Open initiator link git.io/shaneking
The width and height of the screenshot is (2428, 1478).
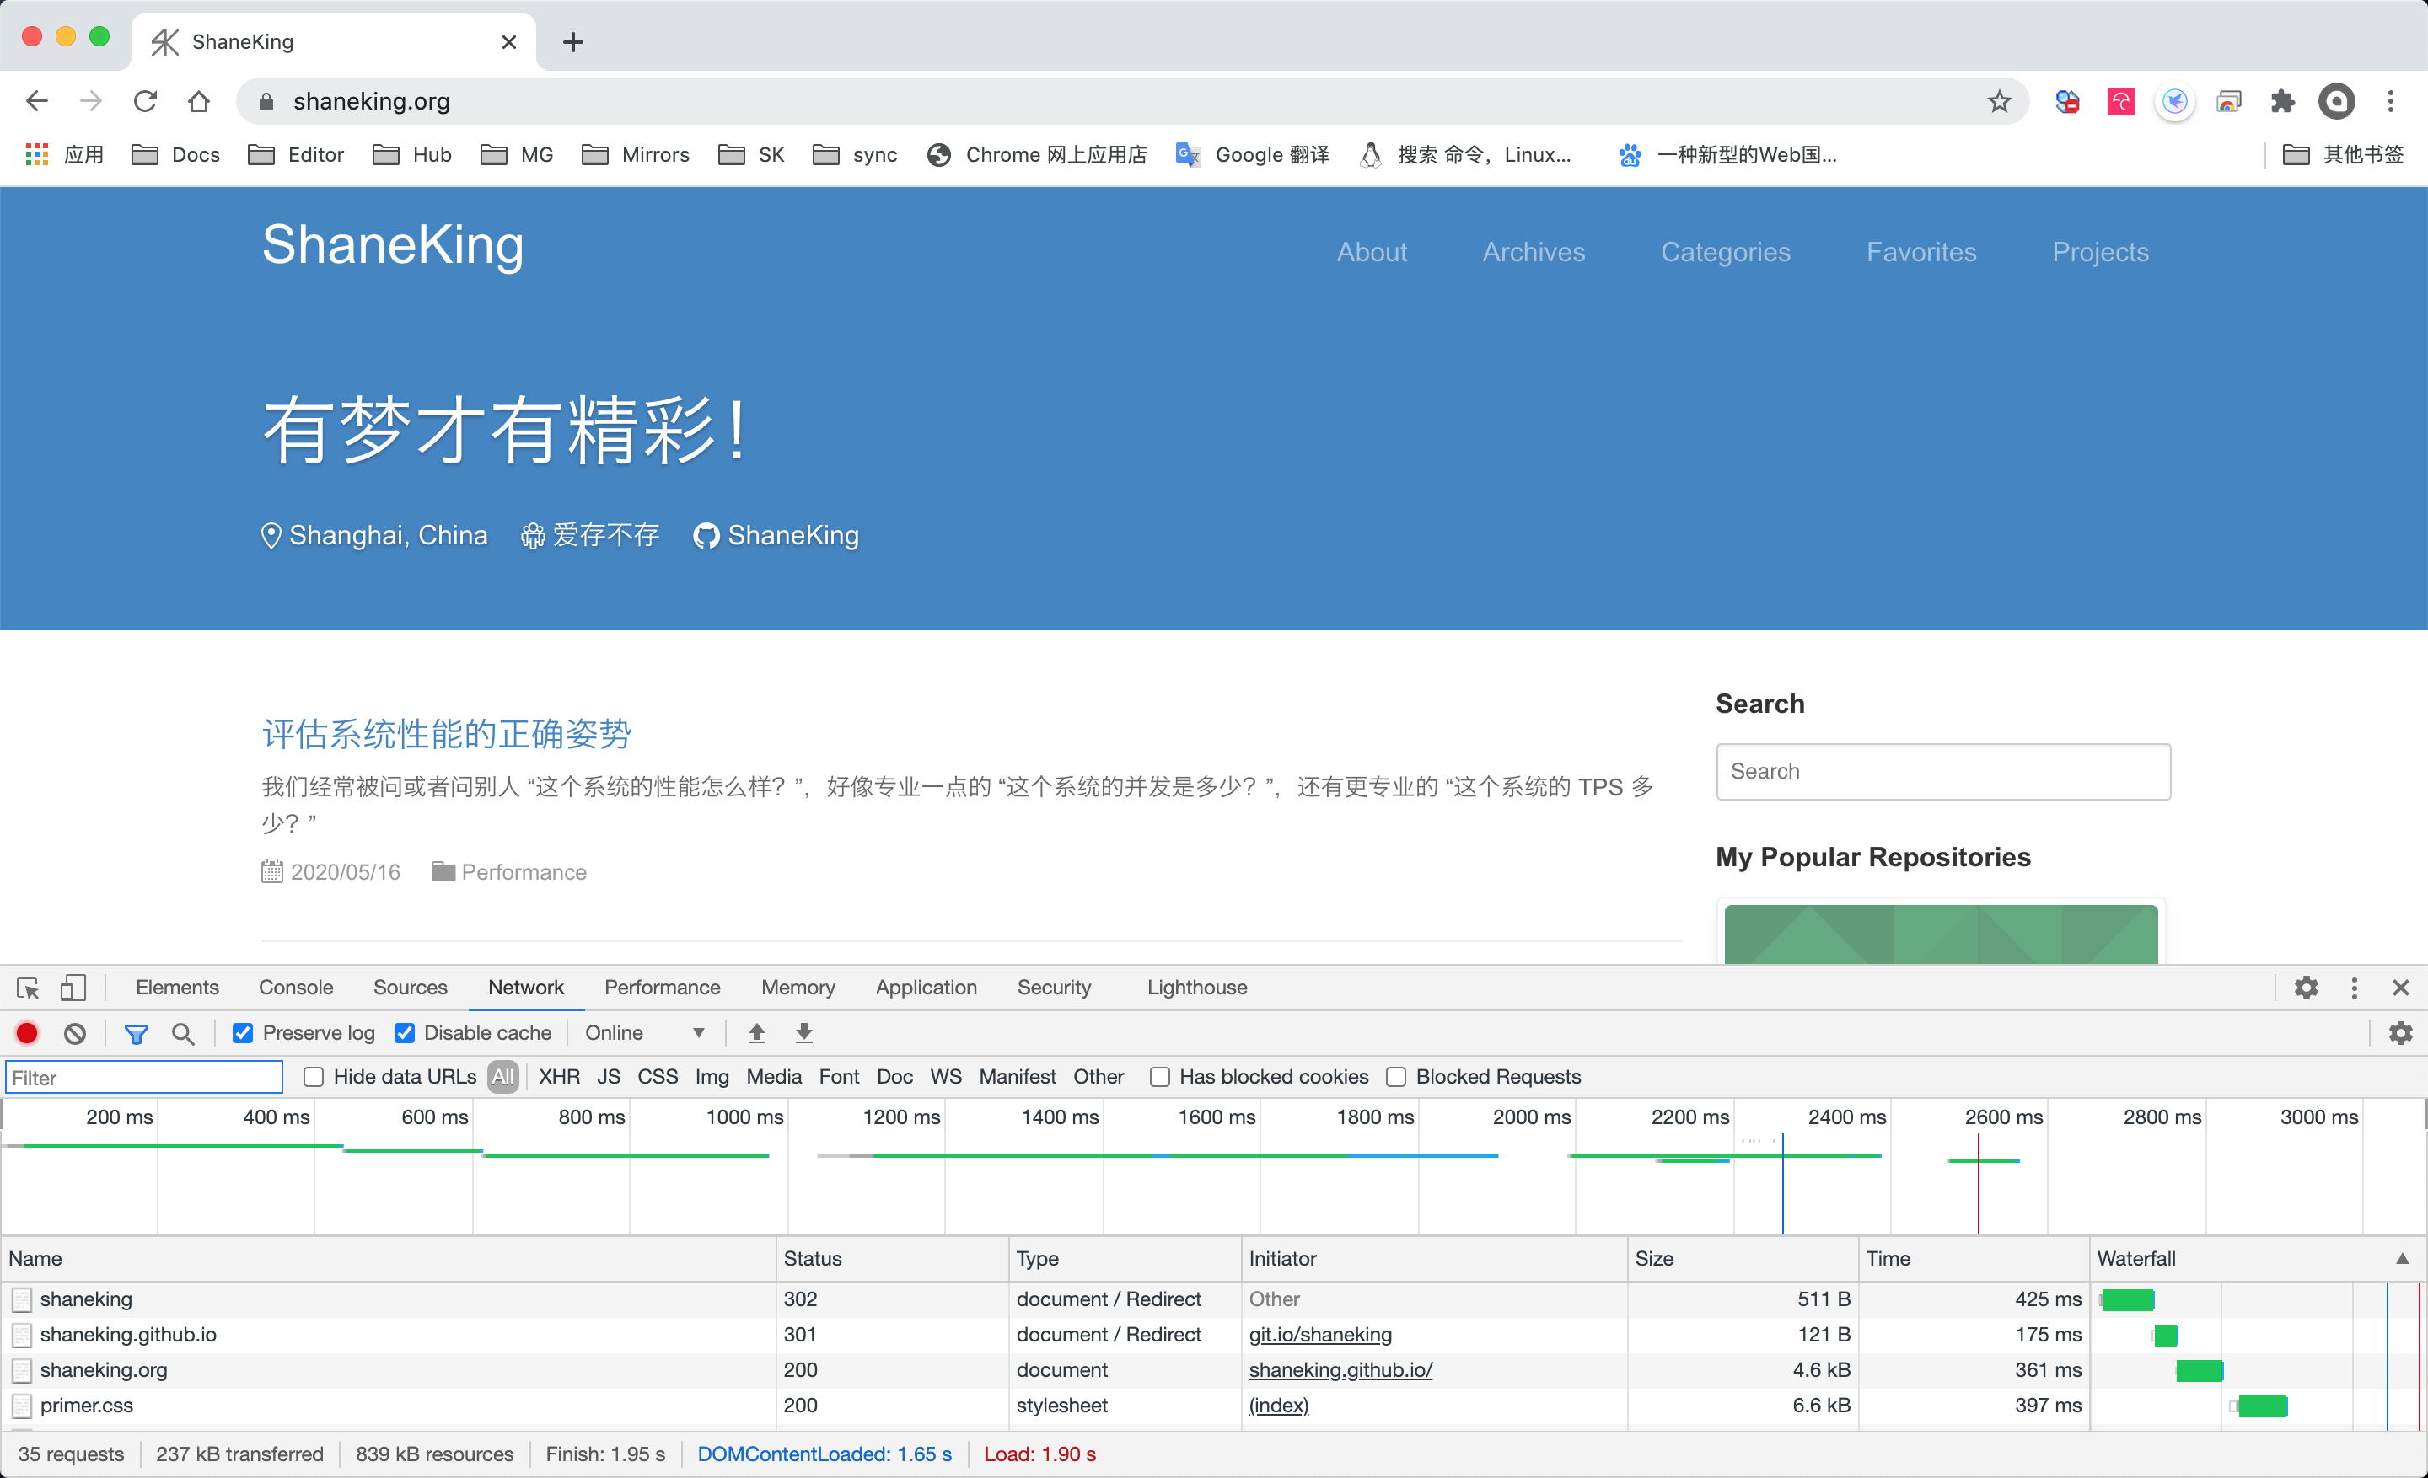(1320, 1334)
